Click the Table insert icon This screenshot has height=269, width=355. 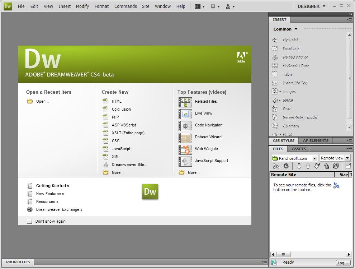click(275, 74)
